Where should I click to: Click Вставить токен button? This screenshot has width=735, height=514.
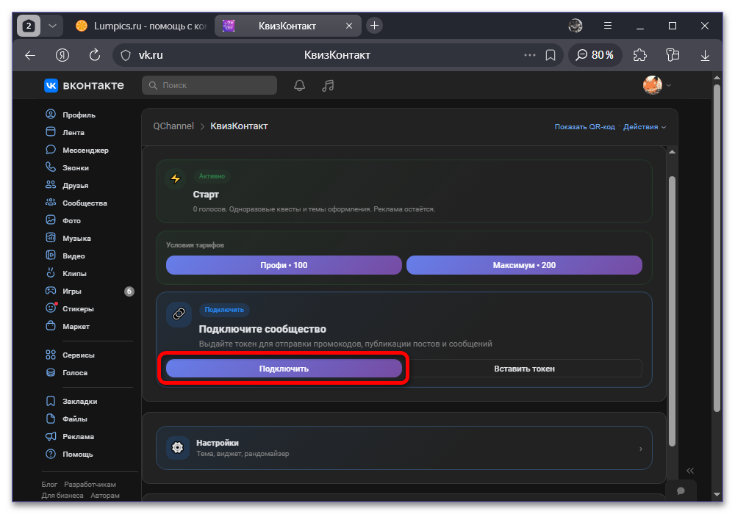pos(524,369)
